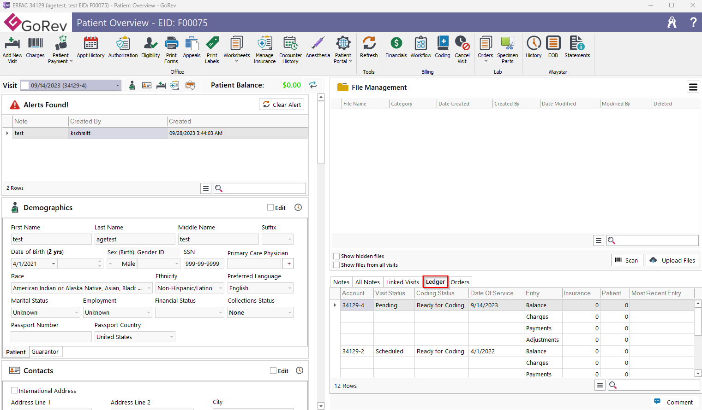
Task: Open the Date of Birth picker dropdown
Action: point(54,264)
